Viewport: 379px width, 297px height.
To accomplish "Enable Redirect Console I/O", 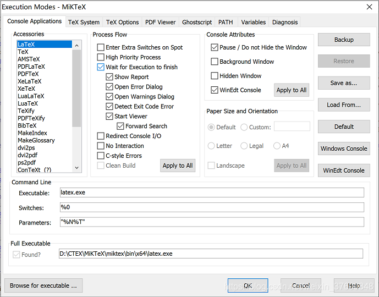I will pyautogui.click(x=101, y=136).
